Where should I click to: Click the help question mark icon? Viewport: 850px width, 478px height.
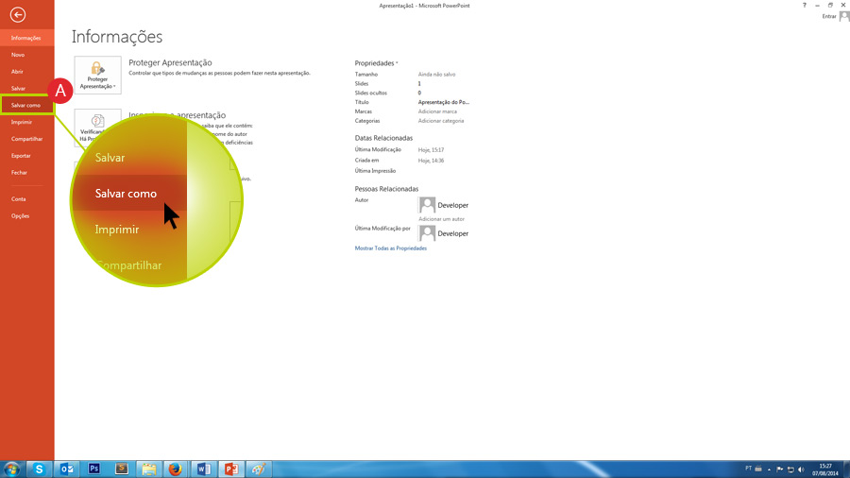(804, 5)
